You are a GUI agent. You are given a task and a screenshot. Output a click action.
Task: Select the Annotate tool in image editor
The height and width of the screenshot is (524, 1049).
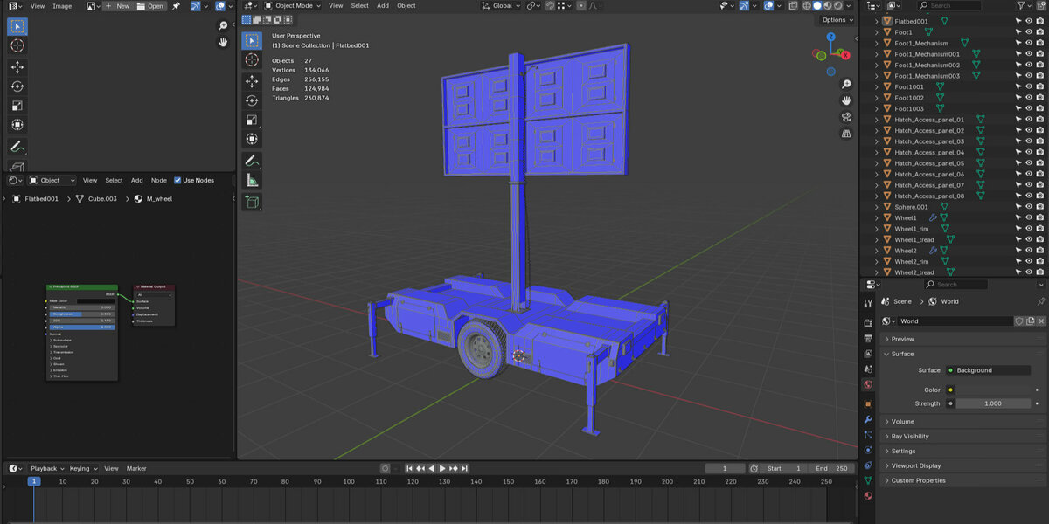[x=17, y=146]
